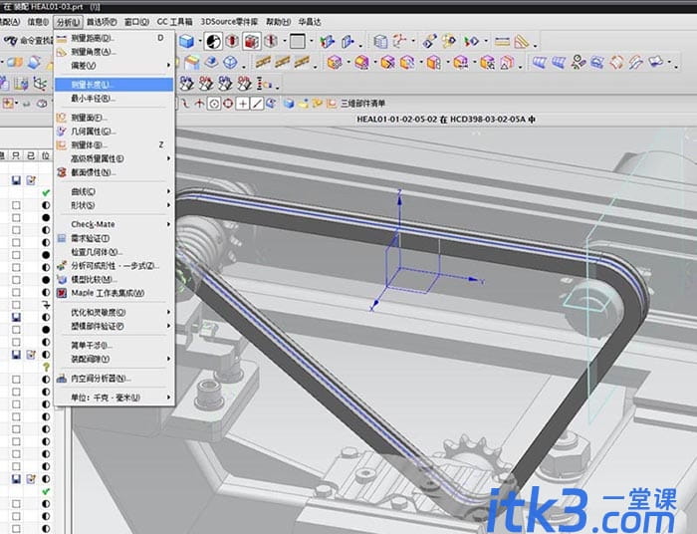Select the black-and-white shaded sphere render icon

click(x=214, y=42)
